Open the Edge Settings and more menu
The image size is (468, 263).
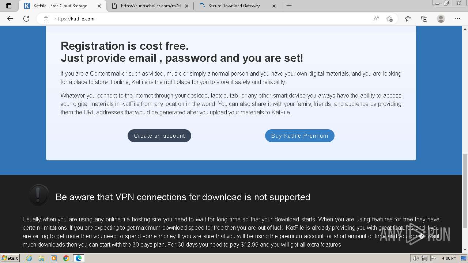pos(458,19)
